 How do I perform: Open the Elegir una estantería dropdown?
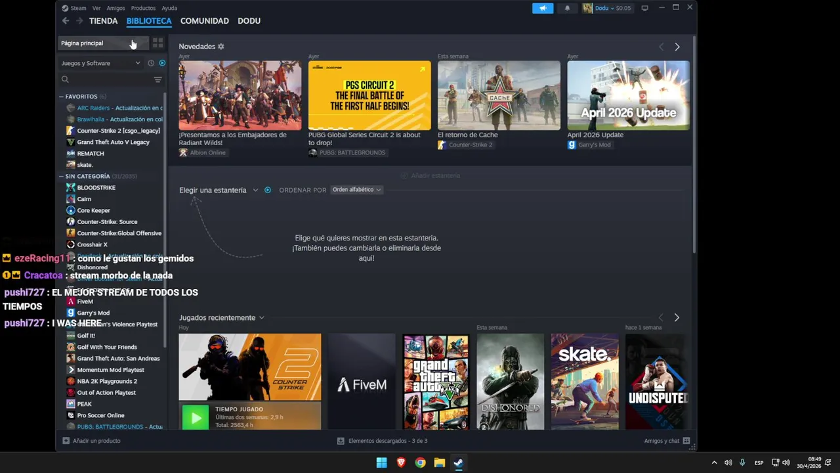(219, 190)
